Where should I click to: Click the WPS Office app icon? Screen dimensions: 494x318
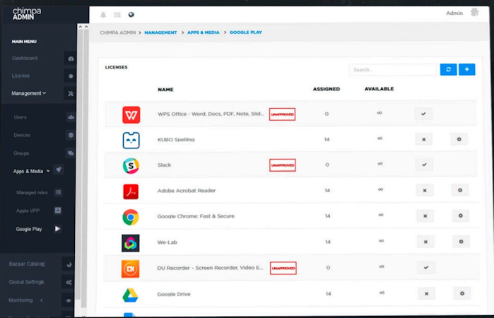pyautogui.click(x=131, y=114)
